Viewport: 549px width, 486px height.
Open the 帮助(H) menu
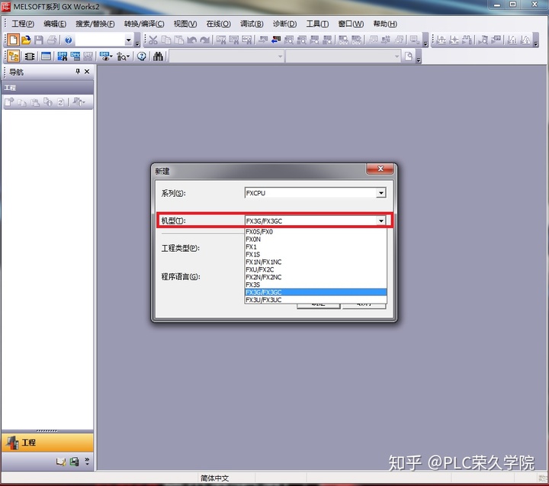385,24
